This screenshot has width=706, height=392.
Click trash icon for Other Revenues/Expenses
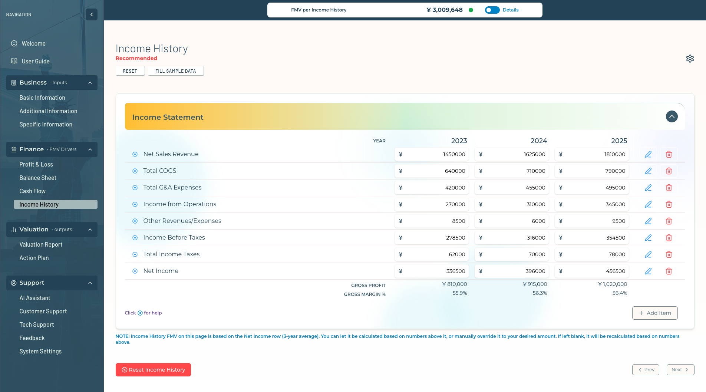(x=669, y=221)
